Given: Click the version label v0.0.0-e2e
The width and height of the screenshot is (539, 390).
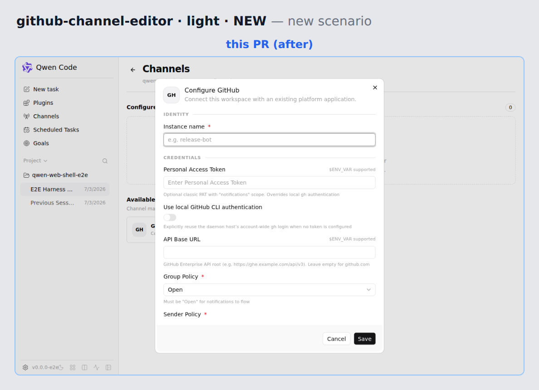Looking at the screenshot, I should tap(45, 367).
